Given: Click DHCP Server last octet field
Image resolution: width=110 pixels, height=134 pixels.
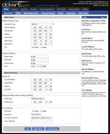Looking at the screenshot, I should 50,102.
